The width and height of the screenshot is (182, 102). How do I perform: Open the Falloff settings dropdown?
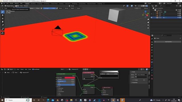[x=73, y=8]
